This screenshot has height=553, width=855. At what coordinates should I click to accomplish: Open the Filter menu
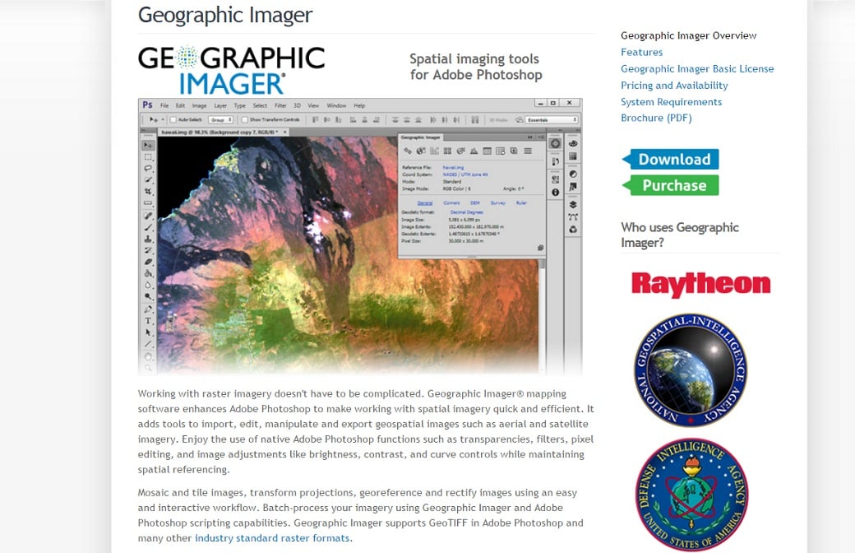click(280, 106)
